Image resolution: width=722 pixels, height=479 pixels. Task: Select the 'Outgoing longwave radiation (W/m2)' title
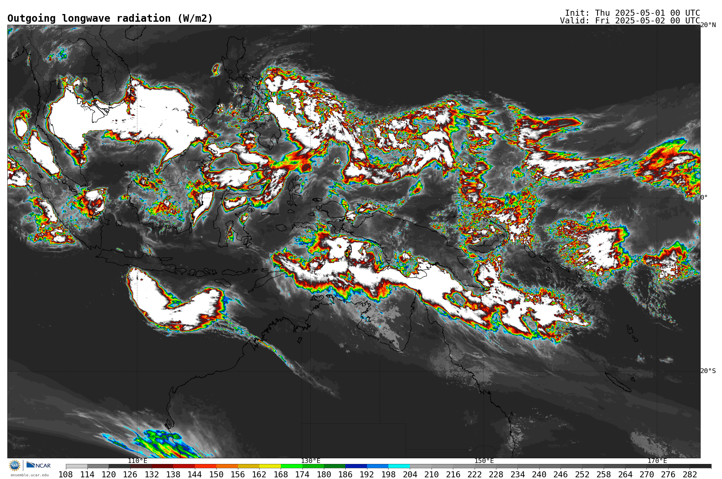pos(110,18)
